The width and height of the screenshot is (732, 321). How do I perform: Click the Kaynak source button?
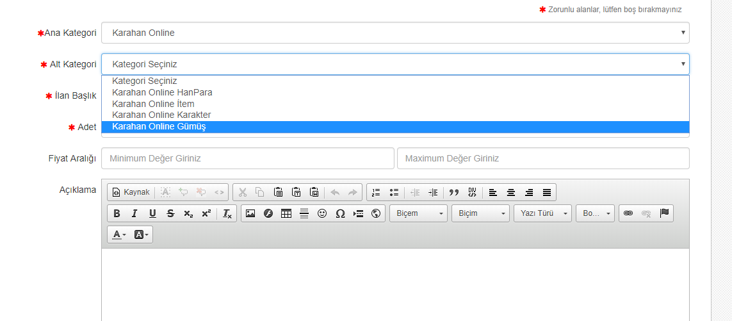coord(131,192)
